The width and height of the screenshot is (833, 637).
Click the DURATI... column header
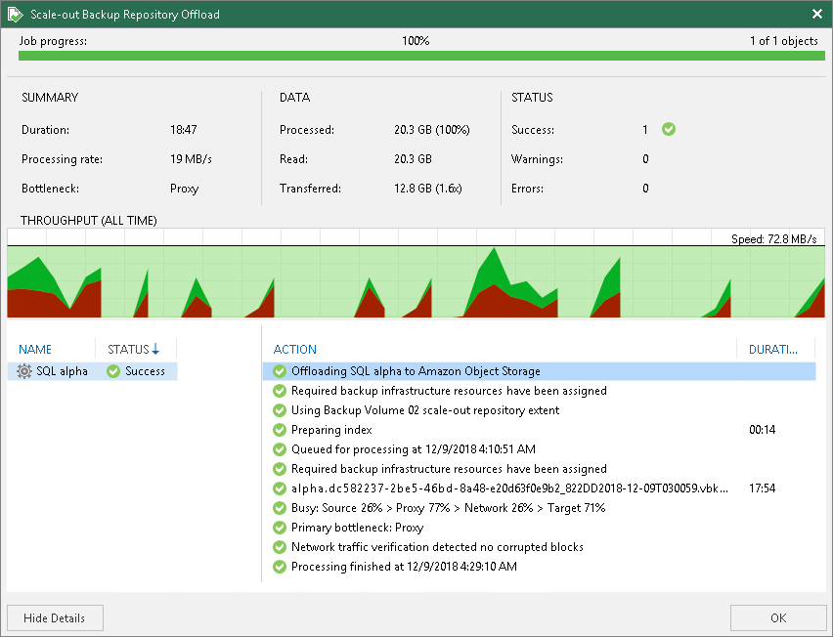(x=773, y=350)
